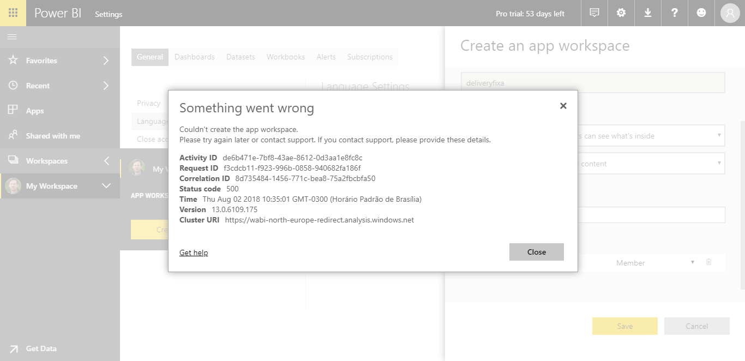745x361 pixels.
Task: Click the Get Data arrow icon
Action: [13, 348]
